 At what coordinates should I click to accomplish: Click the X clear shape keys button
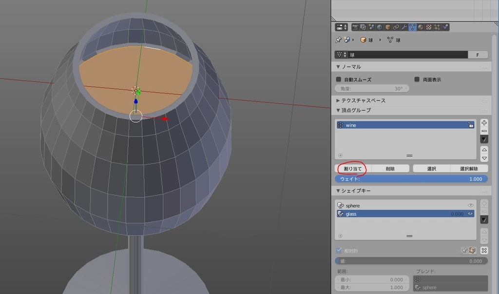[484, 250]
